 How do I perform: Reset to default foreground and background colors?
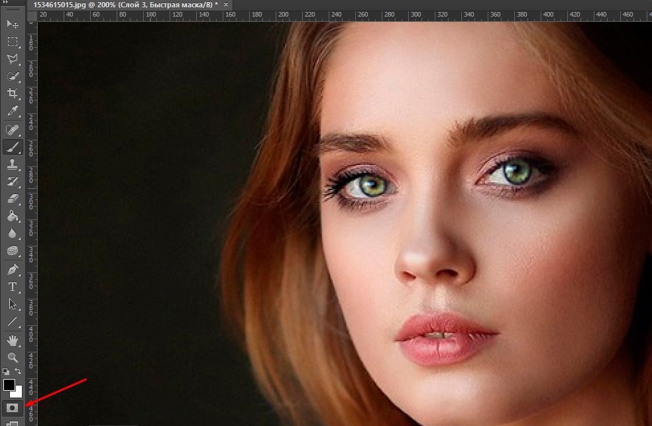pyautogui.click(x=6, y=371)
